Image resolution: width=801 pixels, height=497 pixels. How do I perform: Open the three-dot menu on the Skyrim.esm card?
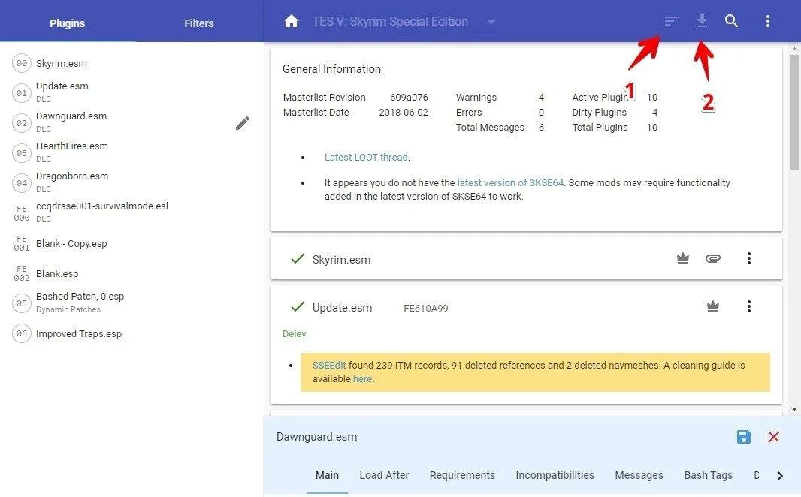(749, 258)
